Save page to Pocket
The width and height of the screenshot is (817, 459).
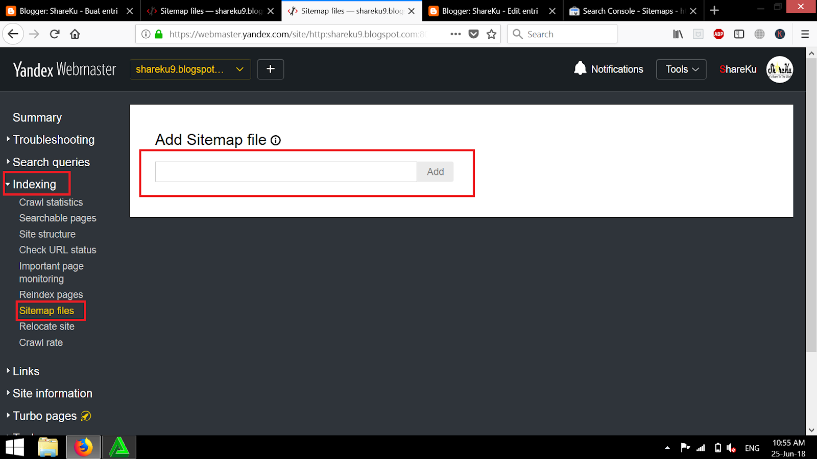click(x=474, y=34)
